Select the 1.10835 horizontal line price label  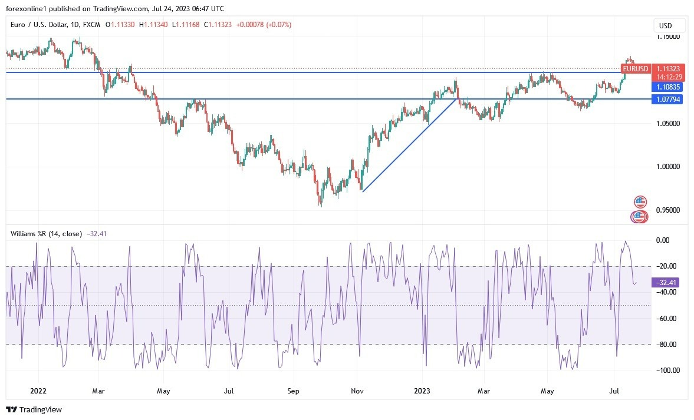[x=668, y=87]
